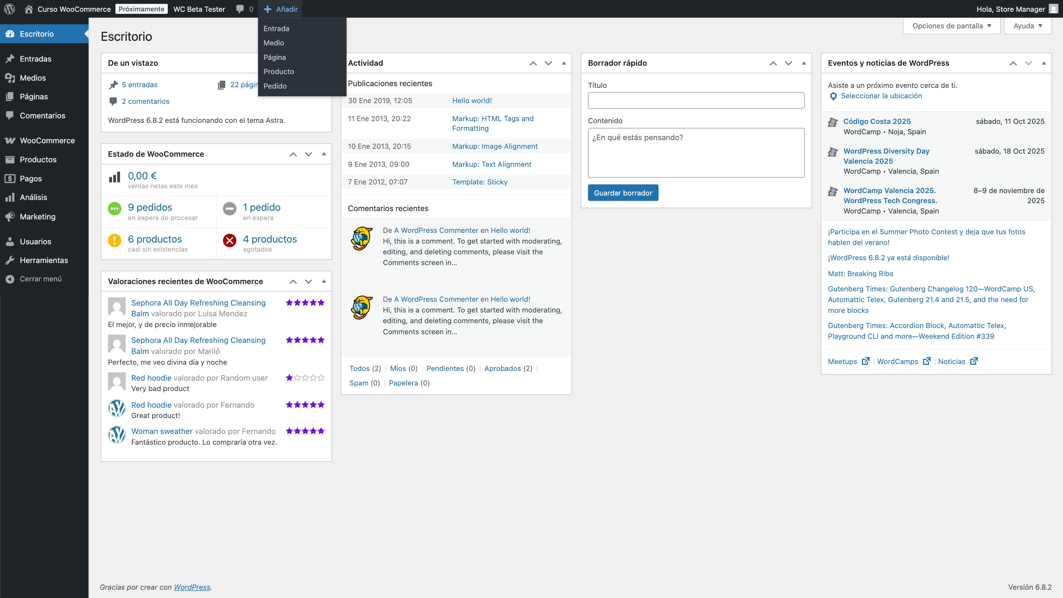Expand the Opciones de pantalla dropdown
1063x598 pixels.
[951, 26]
